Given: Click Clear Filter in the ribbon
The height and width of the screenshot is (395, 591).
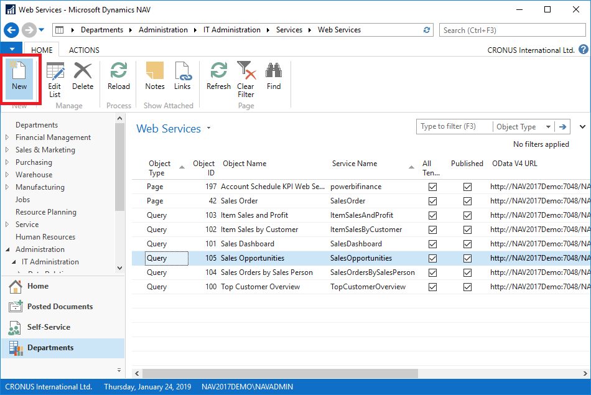Looking at the screenshot, I should tap(246, 79).
